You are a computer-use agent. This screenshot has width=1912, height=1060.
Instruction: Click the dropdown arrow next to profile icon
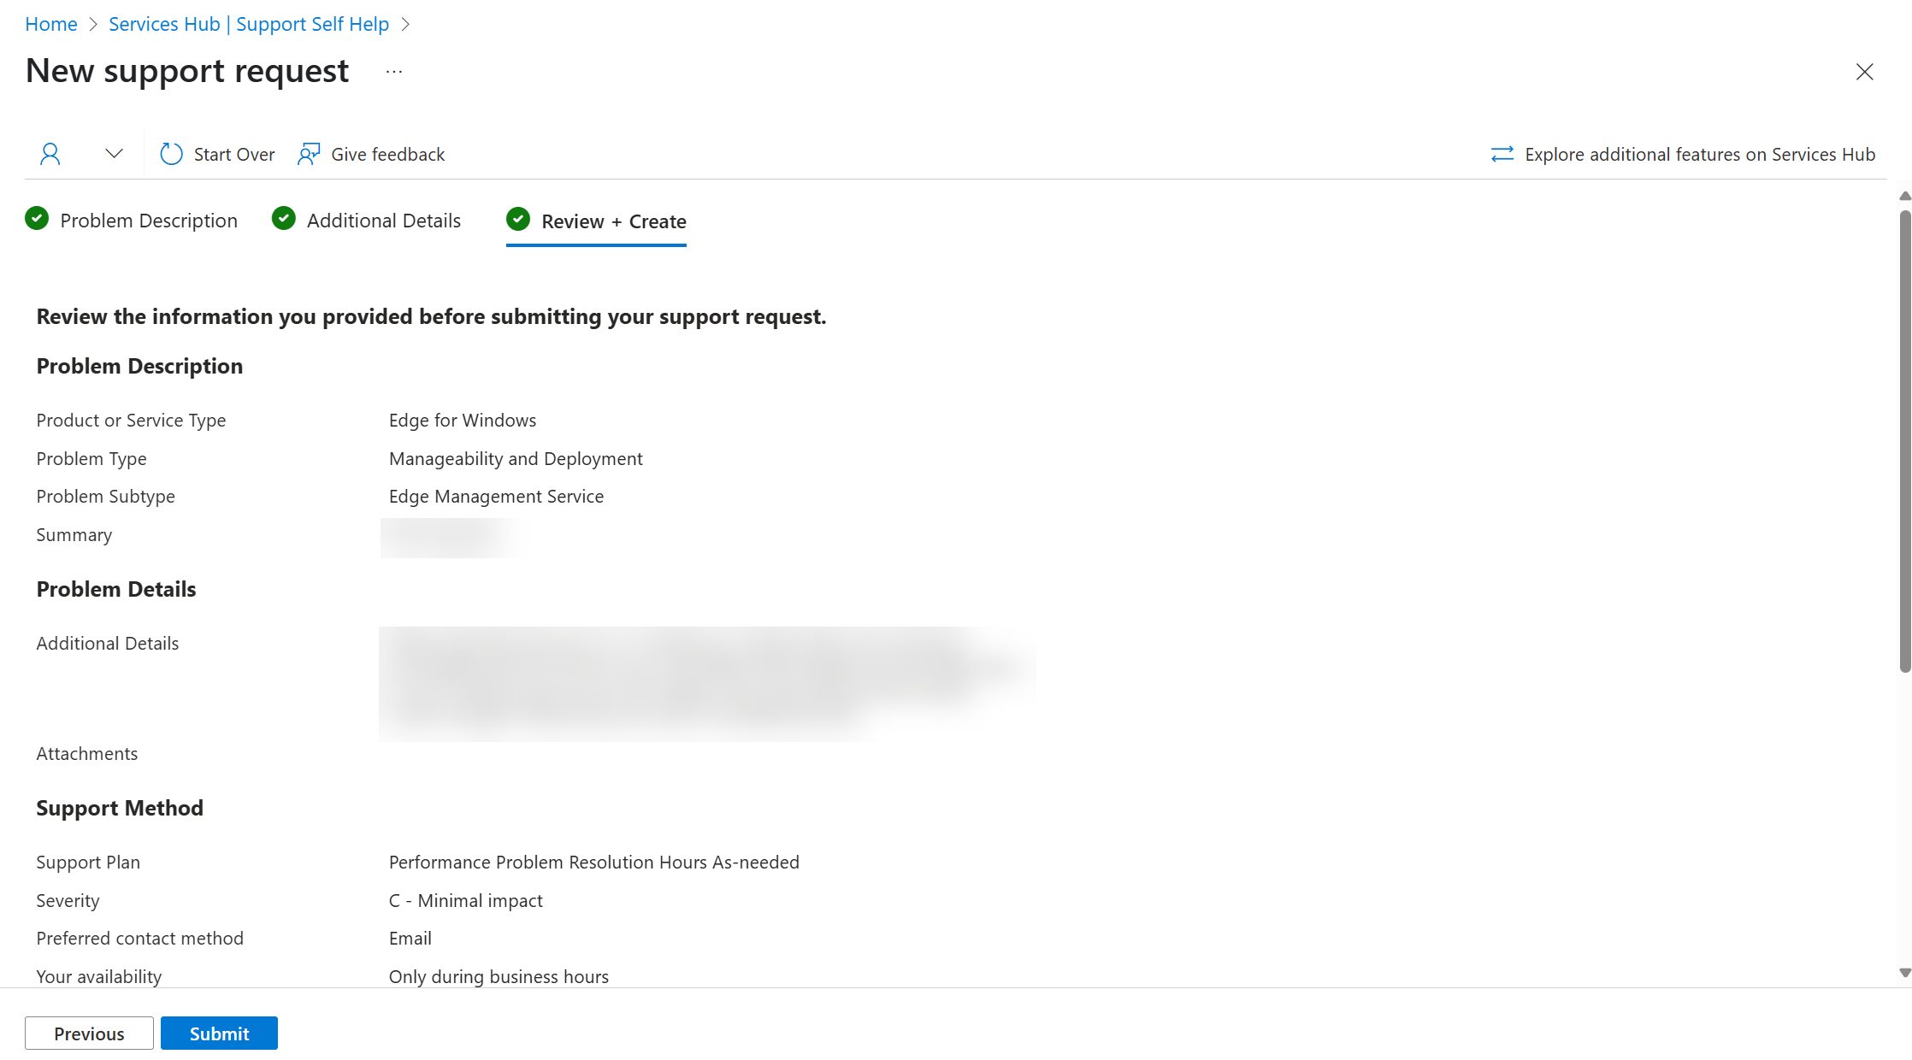(115, 153)
